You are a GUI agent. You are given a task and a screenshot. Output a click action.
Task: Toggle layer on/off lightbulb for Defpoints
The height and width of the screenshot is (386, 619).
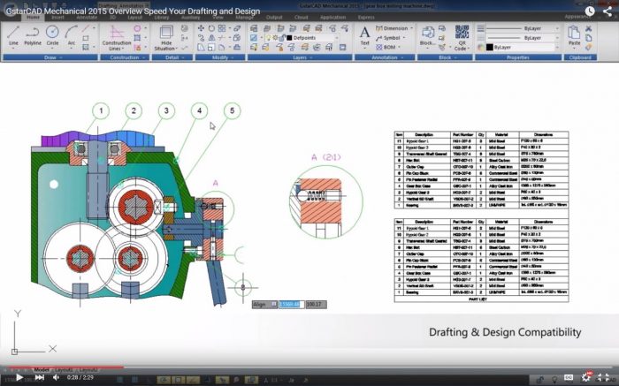269,38
